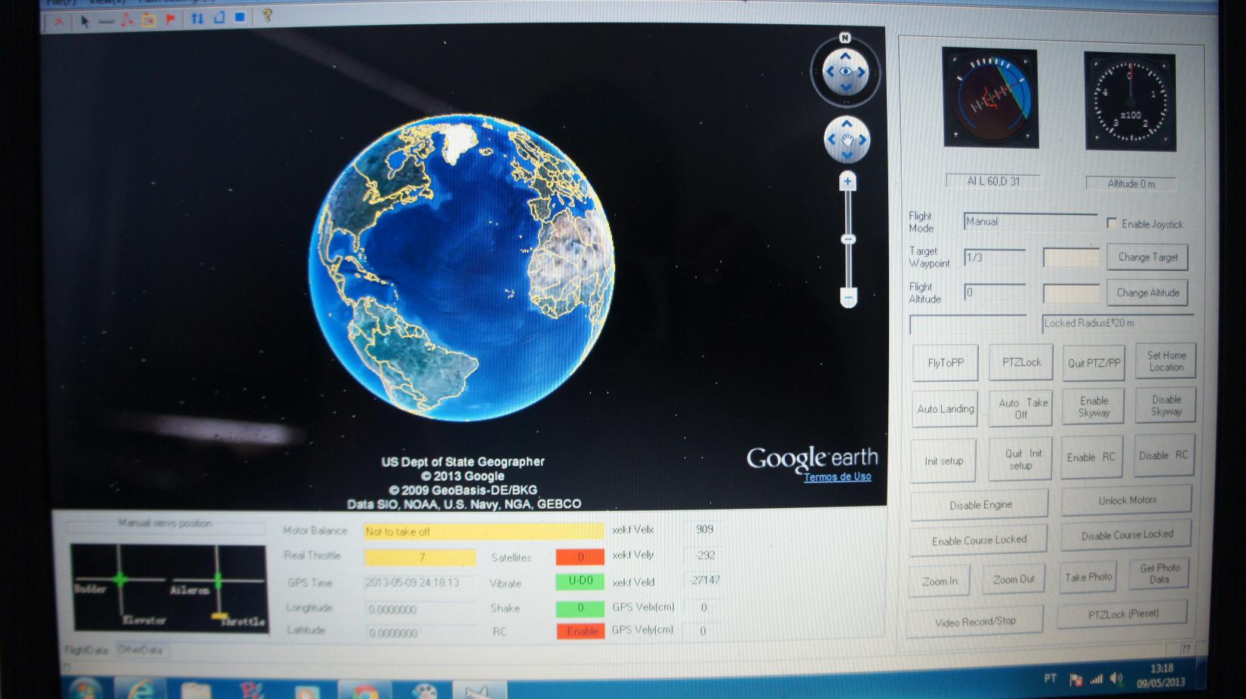Click the Google Earth zoom slider handle
The image size is (1246, 699).
[848, 239]
